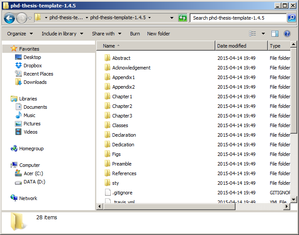The image size is (299, 235).
Task: Open the Share with menu
Action: tap(106, 34)
